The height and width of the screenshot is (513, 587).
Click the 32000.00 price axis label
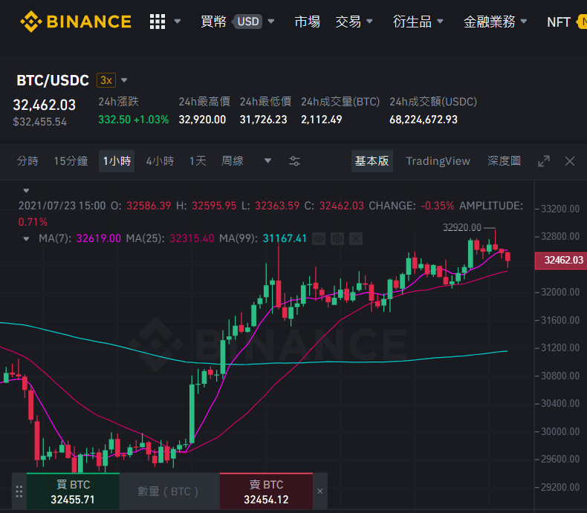[x=560, y=292]
